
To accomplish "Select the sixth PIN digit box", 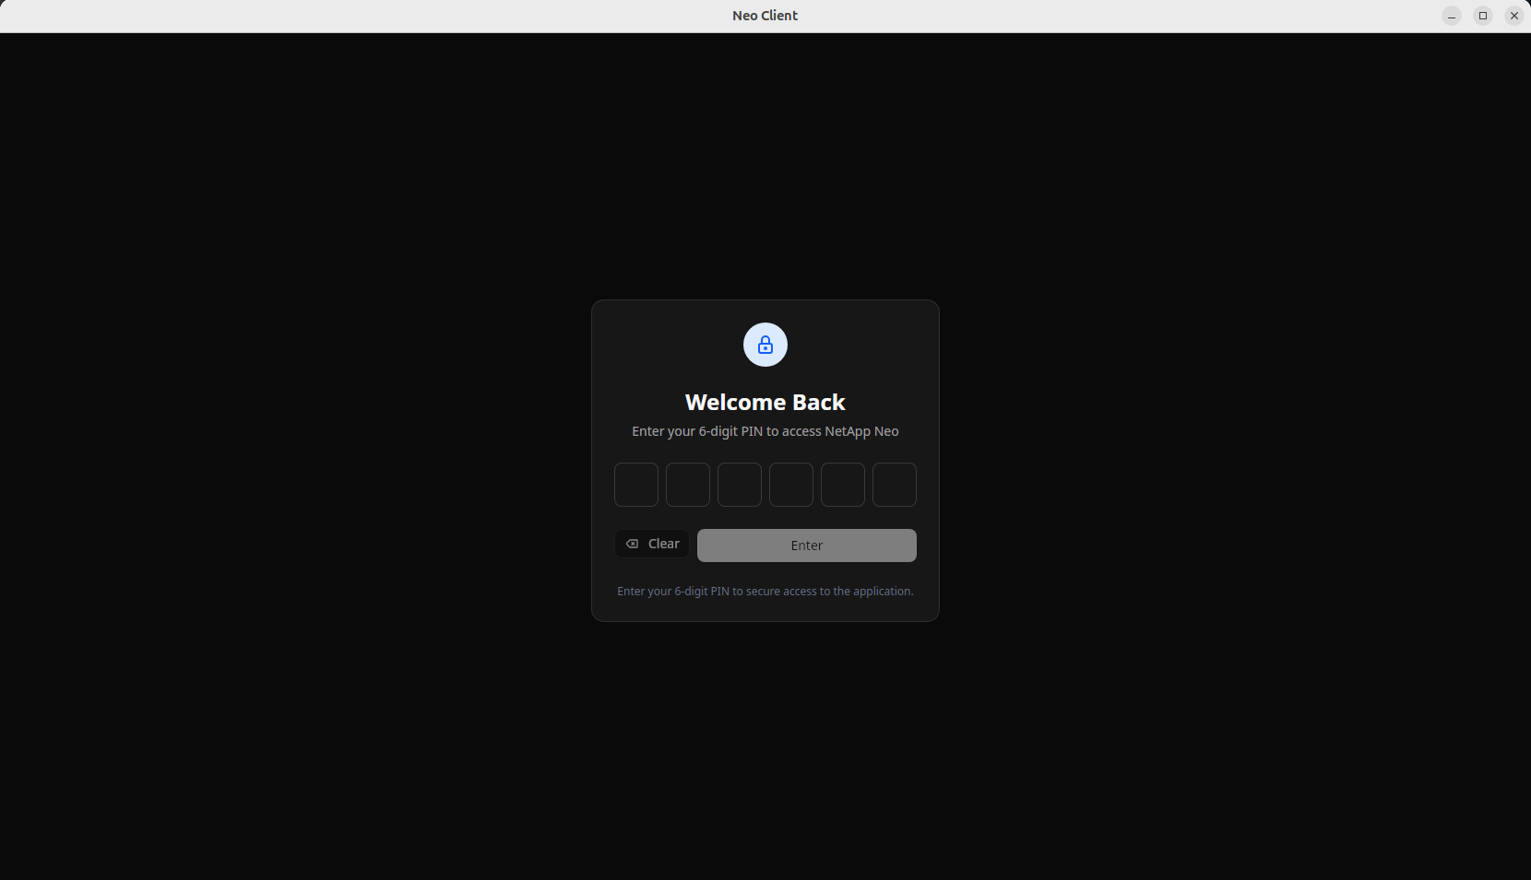I will click(894, 484).
